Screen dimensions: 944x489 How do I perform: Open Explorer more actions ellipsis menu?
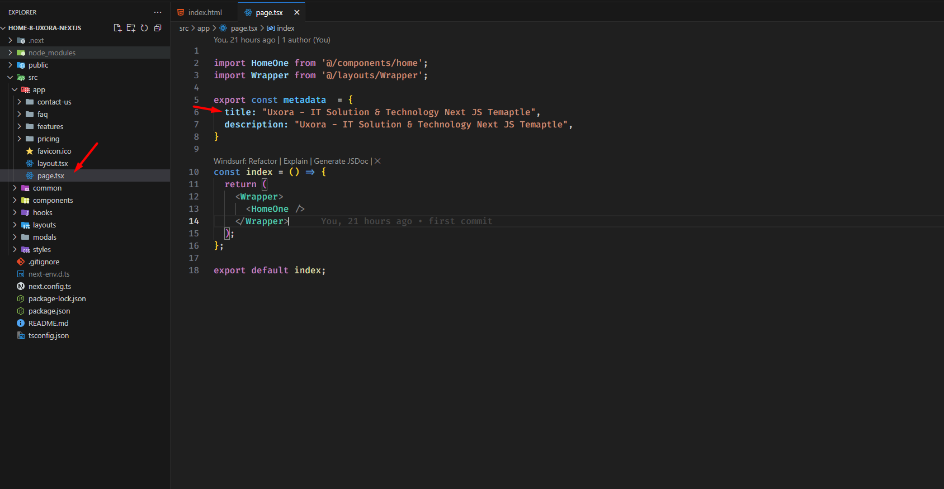click(158, 12)
